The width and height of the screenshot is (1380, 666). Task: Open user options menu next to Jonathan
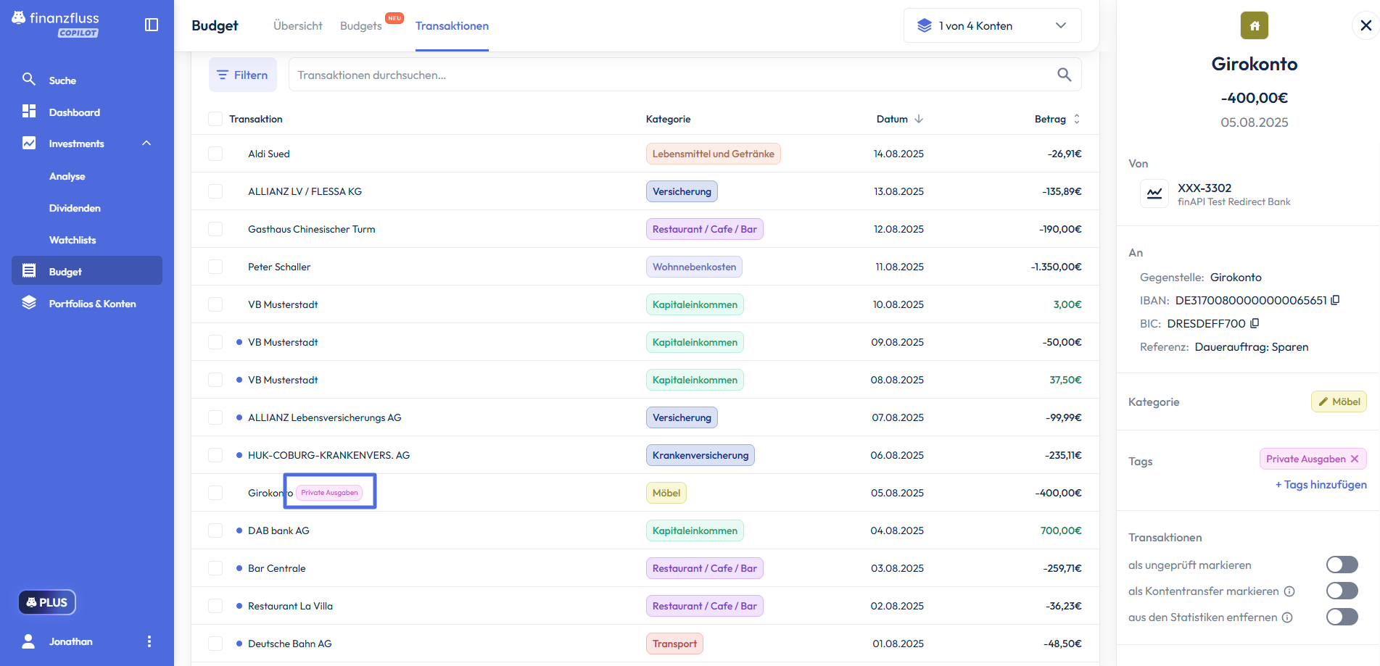(149, 641)
